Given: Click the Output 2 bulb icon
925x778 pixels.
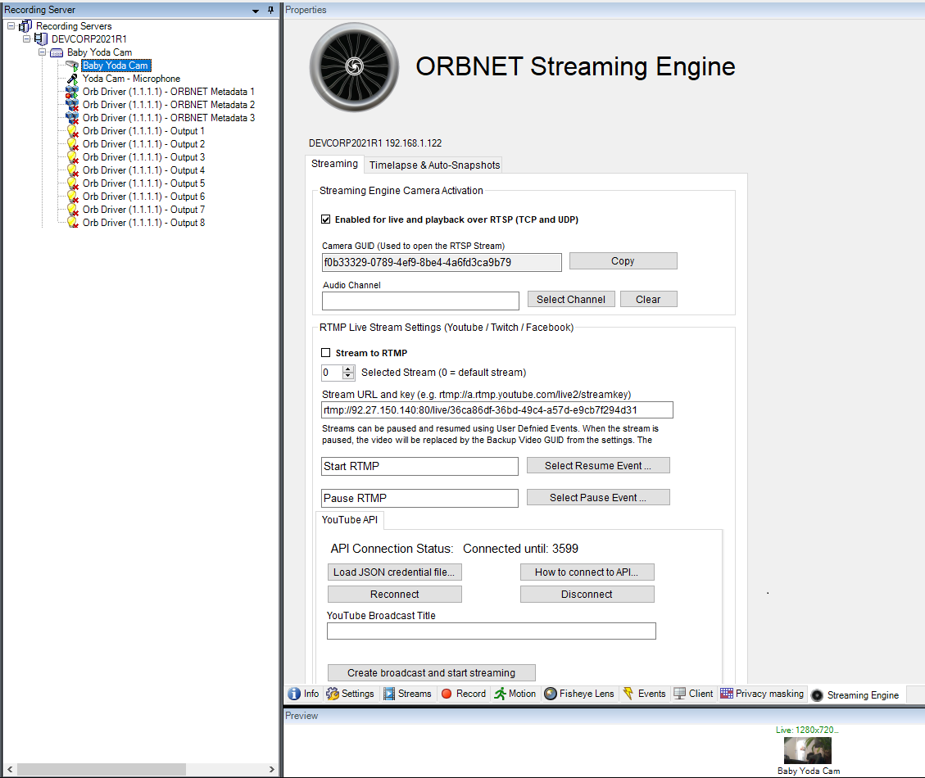Looking at the screenshot, I should (72, 144).
